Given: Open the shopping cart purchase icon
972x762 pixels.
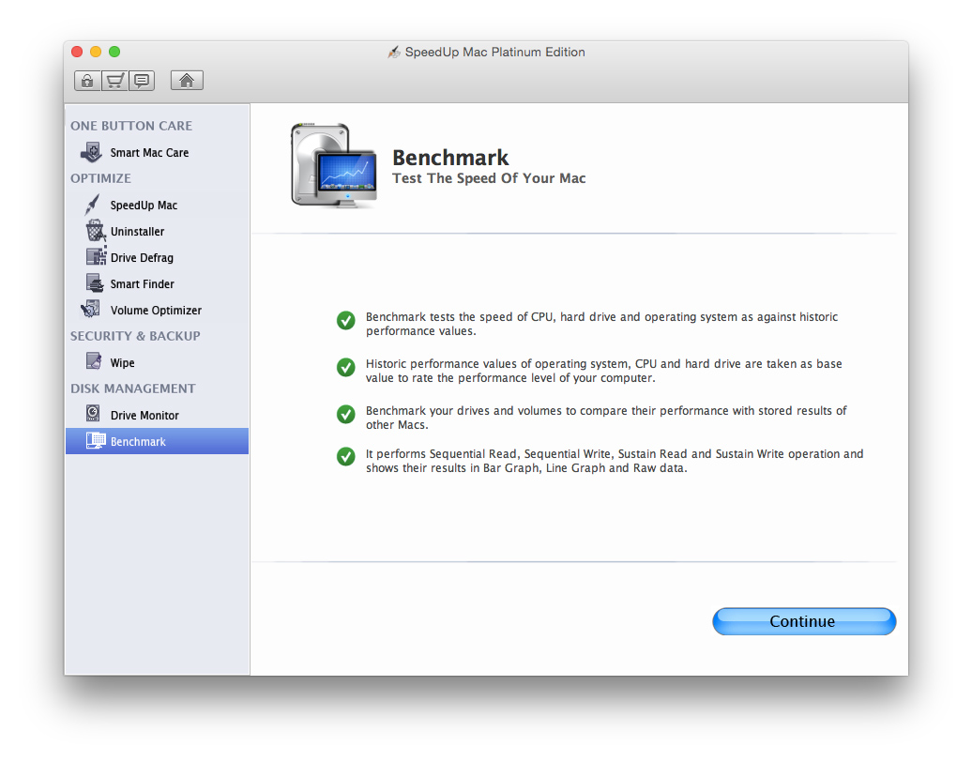Looking at the screenshot, I should click(114, 81).
